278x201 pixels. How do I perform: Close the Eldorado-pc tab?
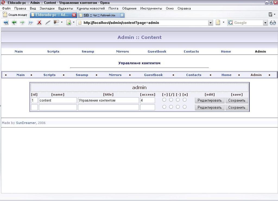point(74,15)
